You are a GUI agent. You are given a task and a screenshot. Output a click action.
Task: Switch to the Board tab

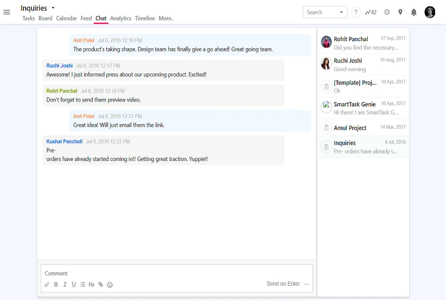pyautogui.click(x=45, y=18)
